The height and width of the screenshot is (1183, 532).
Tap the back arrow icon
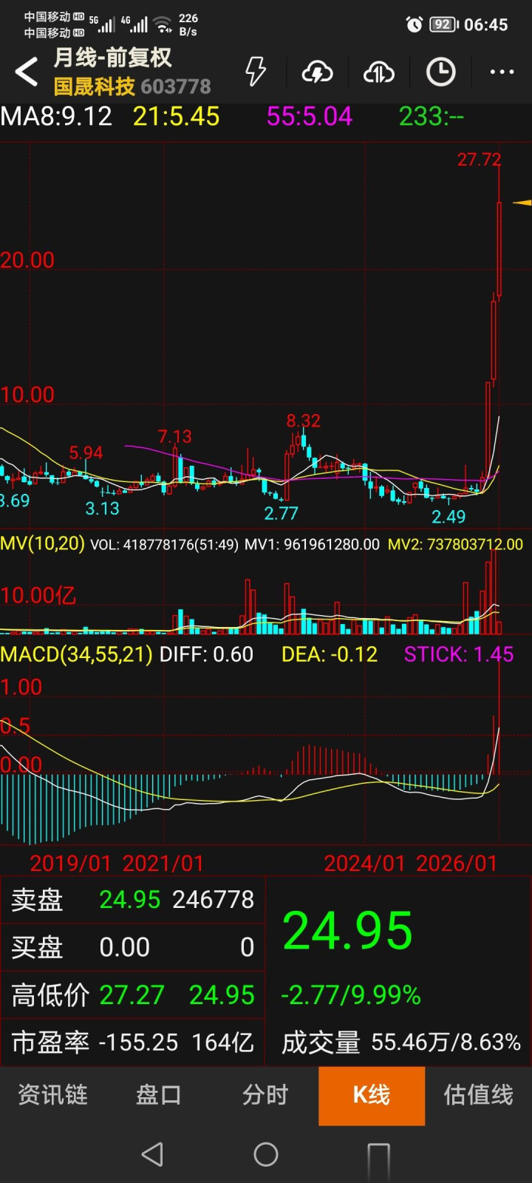[27, 72]
